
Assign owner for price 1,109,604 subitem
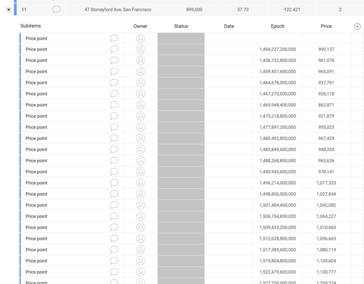pyautogui.click(x=140, y=261)
